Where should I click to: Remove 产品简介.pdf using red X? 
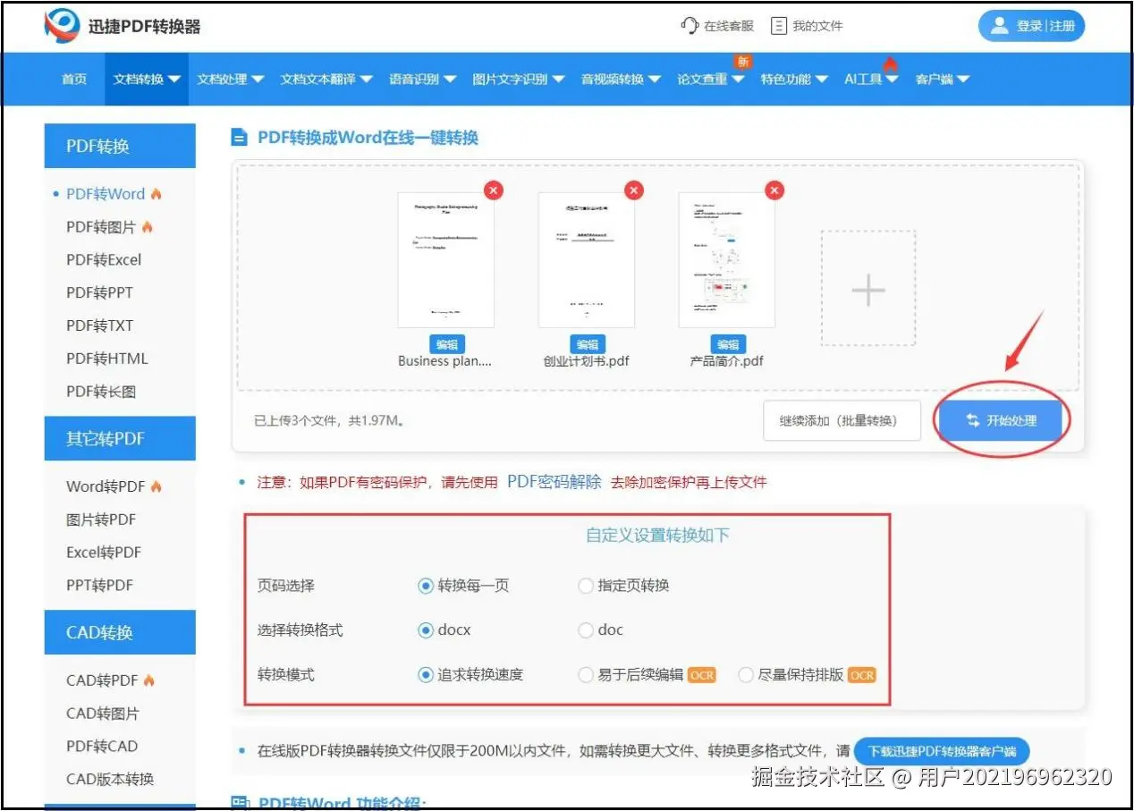click(x=774, y=190)
